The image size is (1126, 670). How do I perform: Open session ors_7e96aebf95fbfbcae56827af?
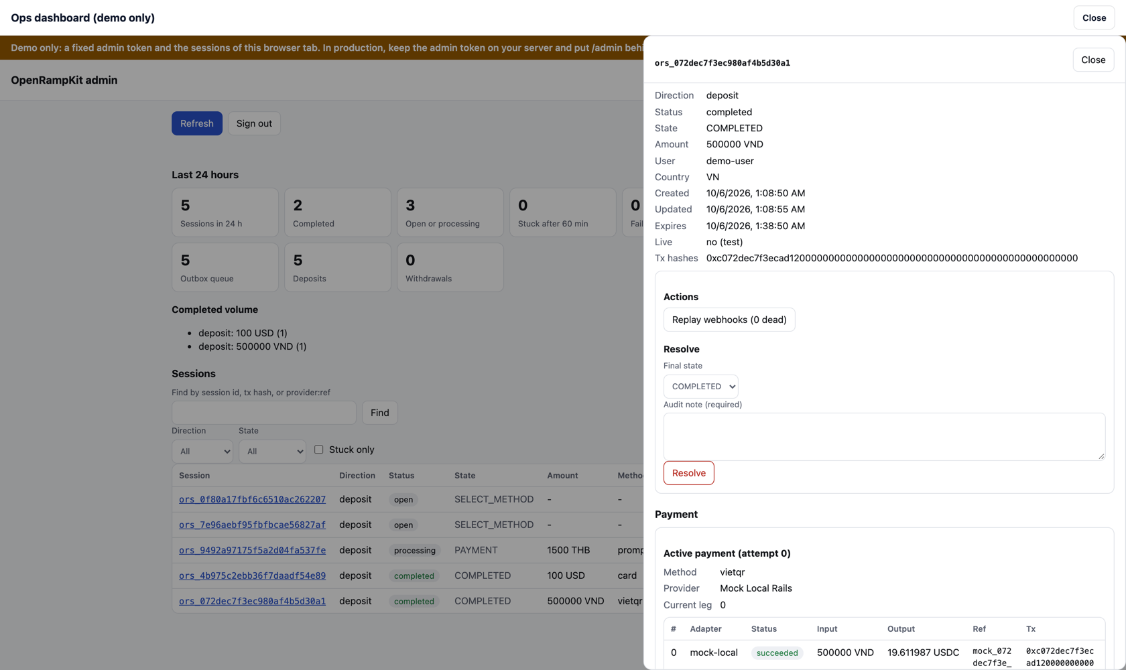[x=252, y=525]
